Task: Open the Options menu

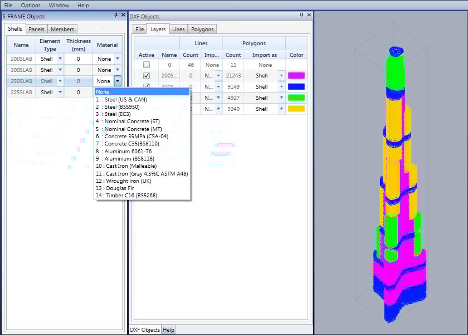Action: [30, 5]
